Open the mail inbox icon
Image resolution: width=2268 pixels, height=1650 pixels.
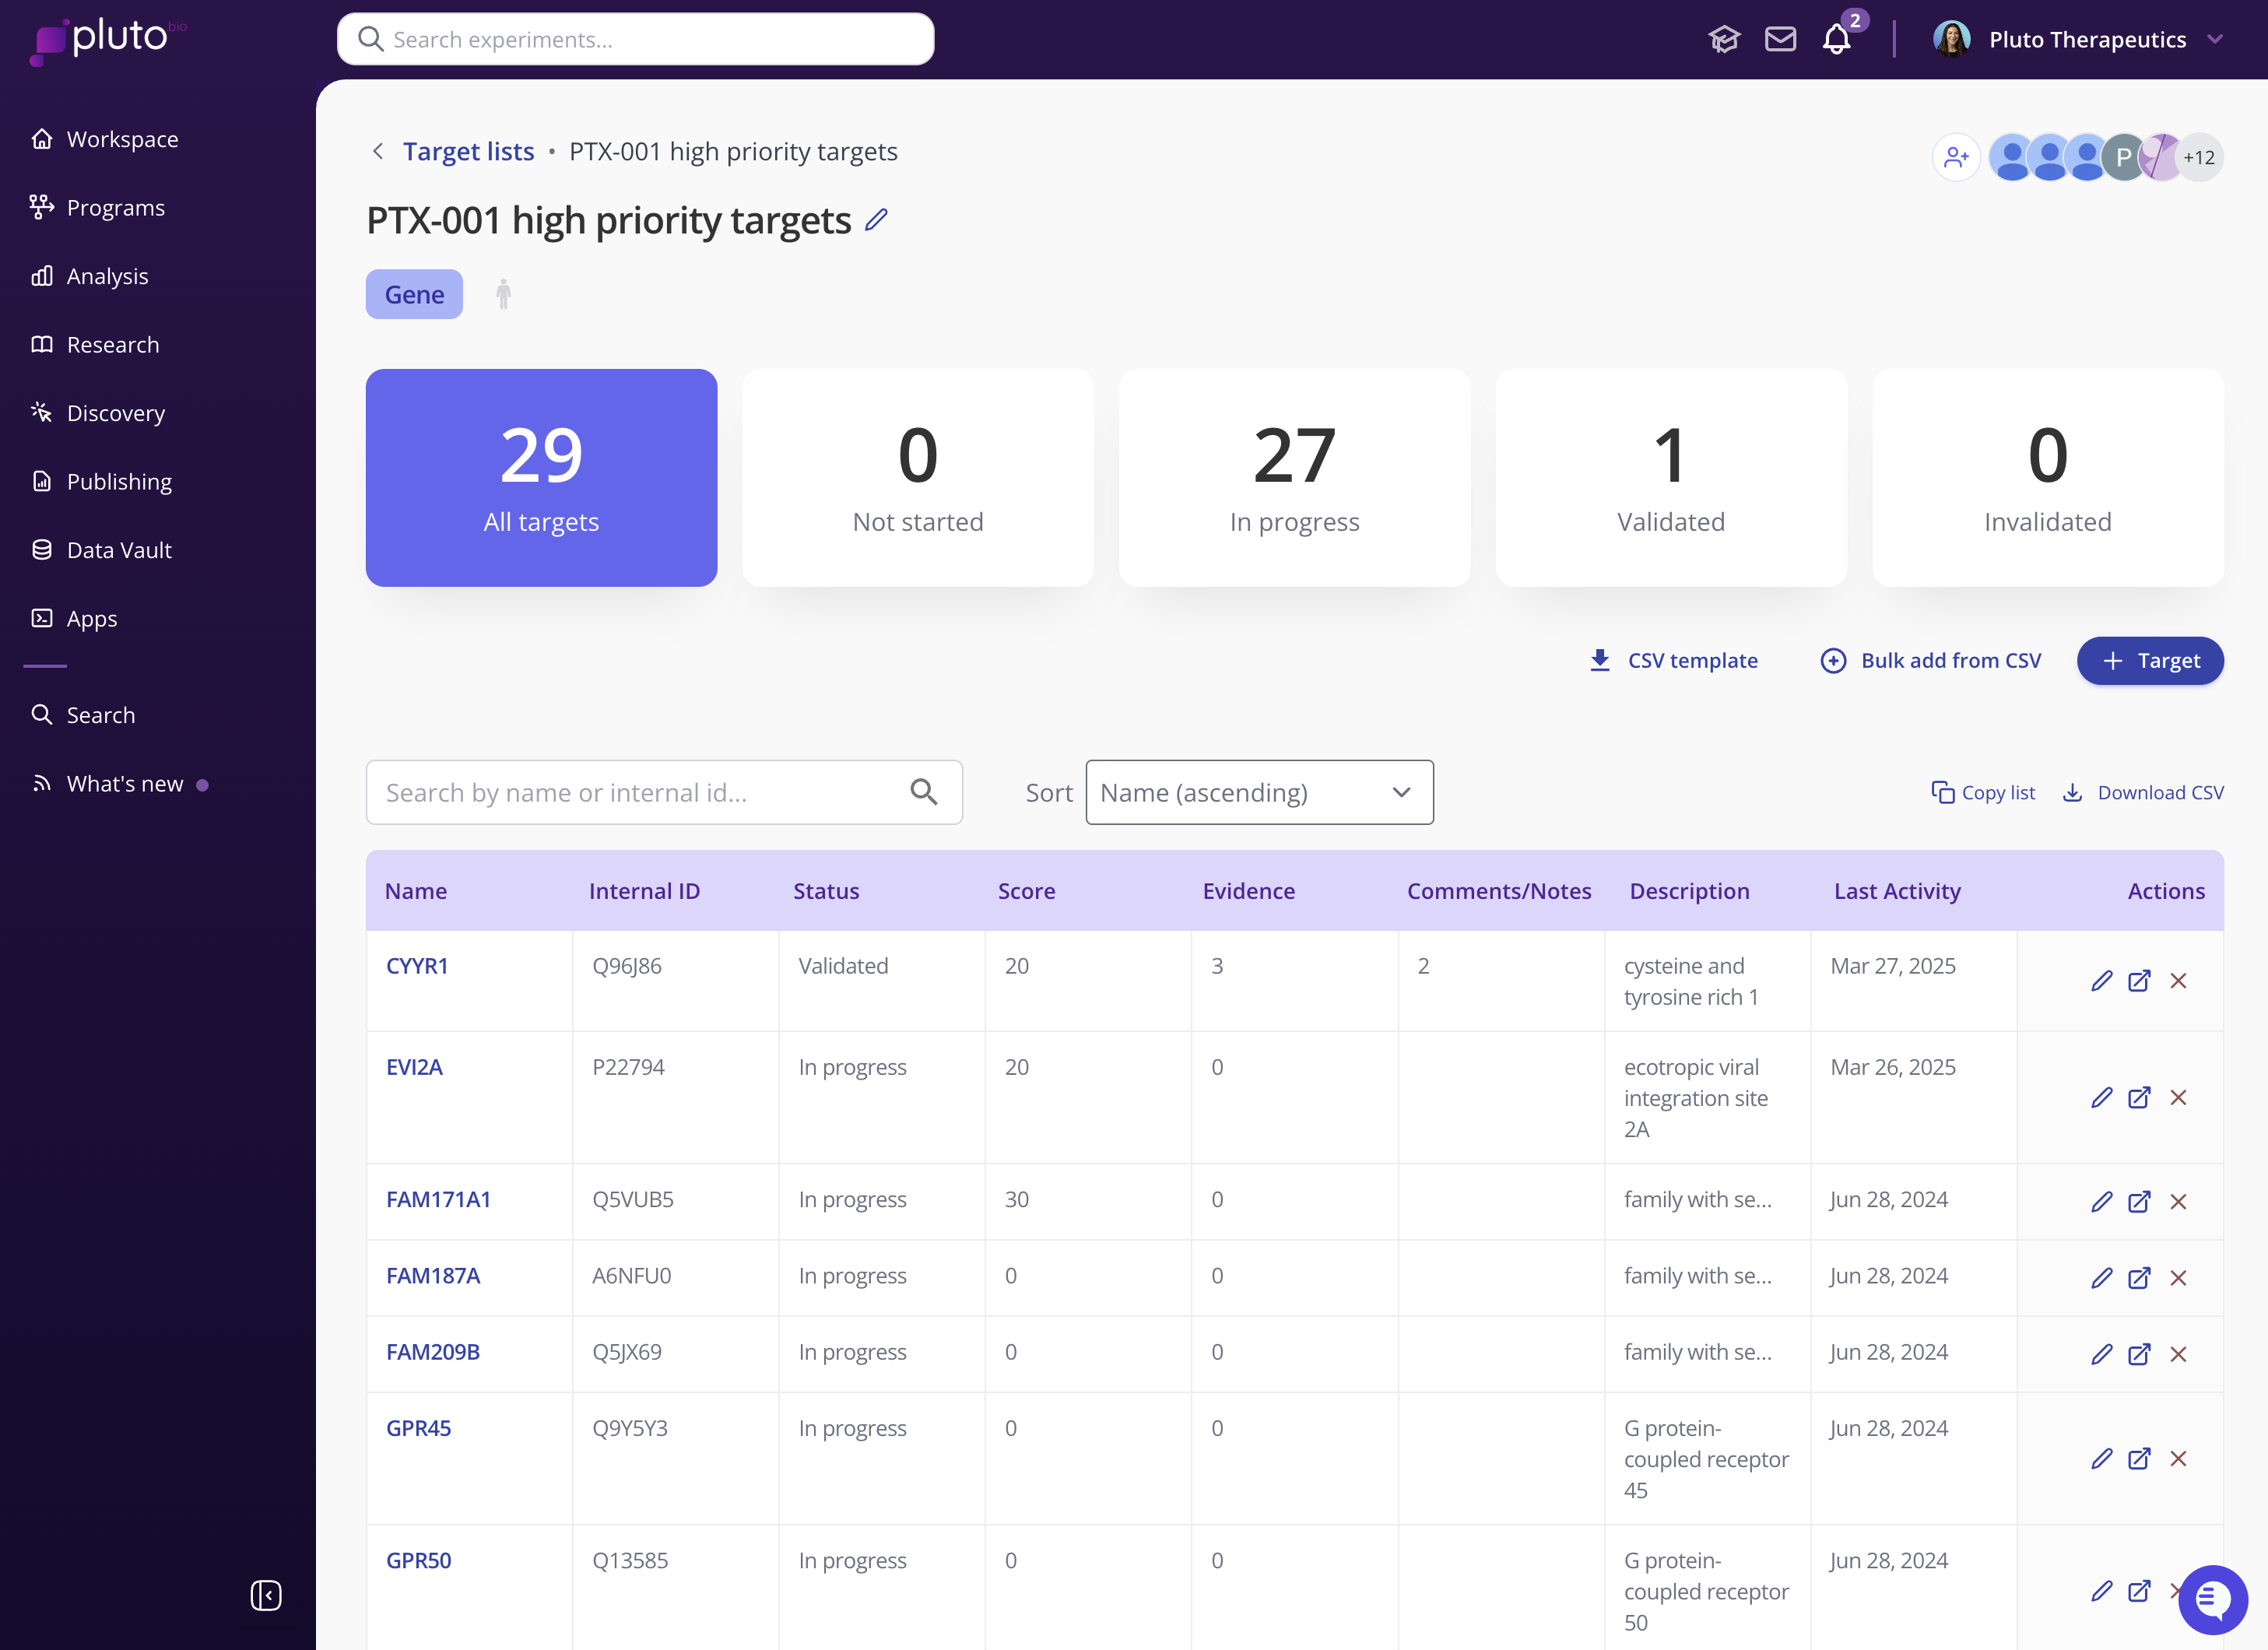tap(1780, 40)
